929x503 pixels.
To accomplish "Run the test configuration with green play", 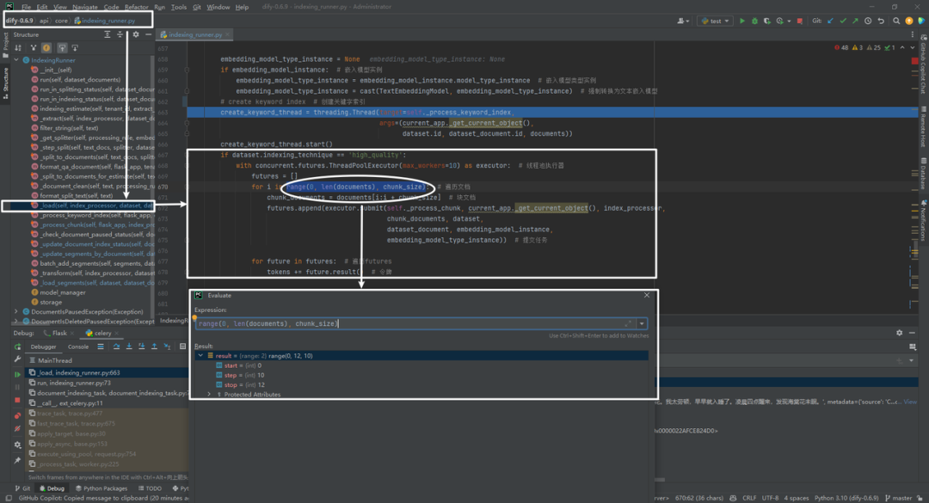I will 741,21.
